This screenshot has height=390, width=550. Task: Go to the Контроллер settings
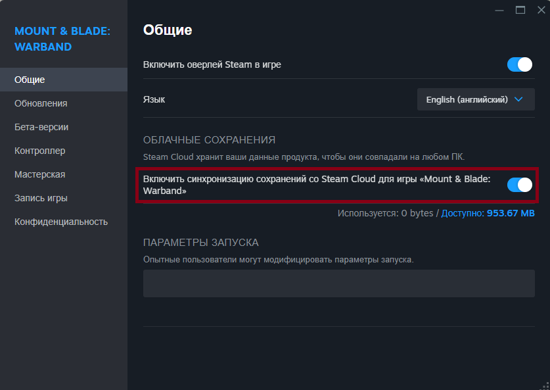click(40, 151)
